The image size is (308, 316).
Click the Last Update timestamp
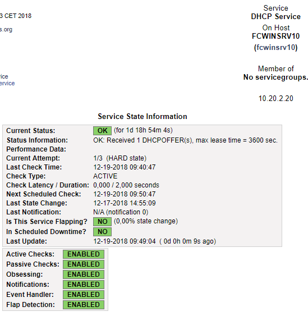[x=125, y=241]
